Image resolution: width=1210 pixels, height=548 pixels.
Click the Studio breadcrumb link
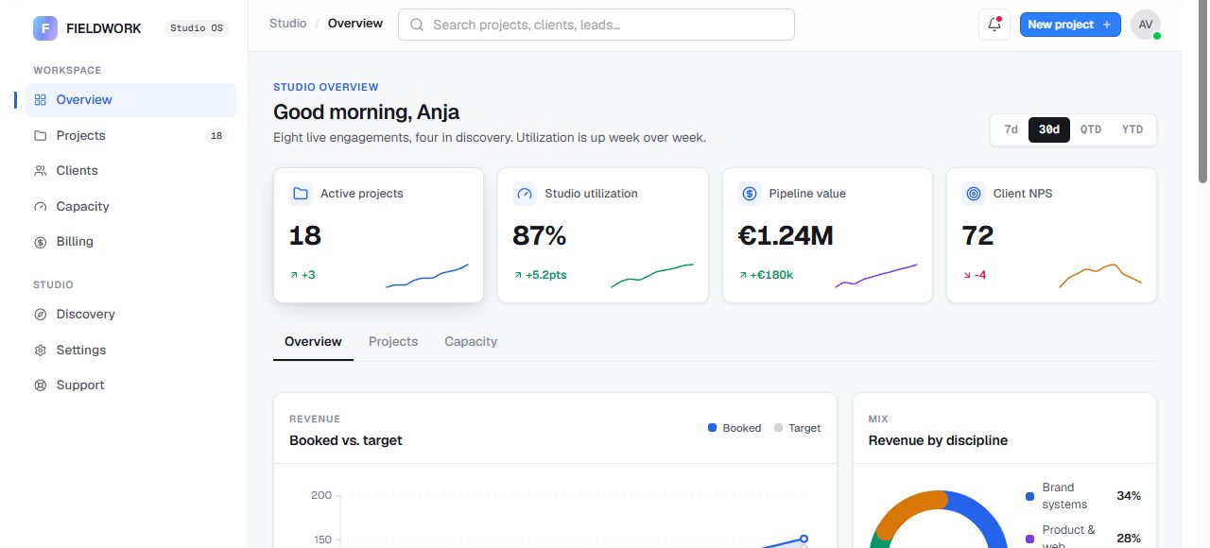pos(288,23)
